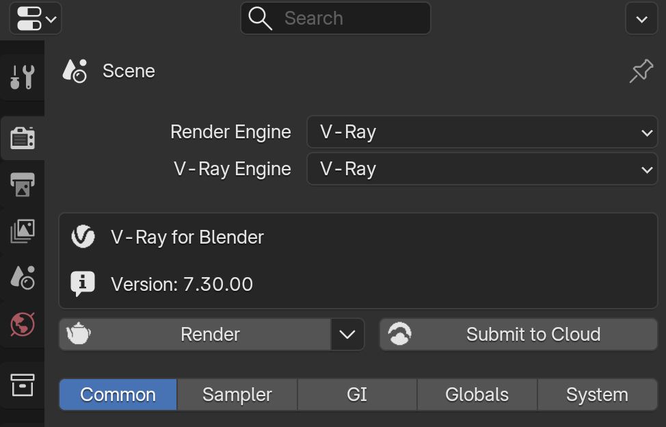Viewport: 666px width, 427px height.
Task: Open the Tool properties tab
Action: tap(22, 77)
